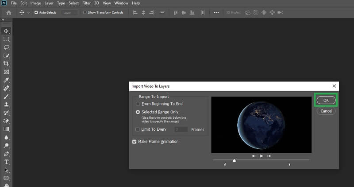Open the three-dots more options menu
Screen dimensions: 354x187
pyautogui.click(x=216, y=13)
